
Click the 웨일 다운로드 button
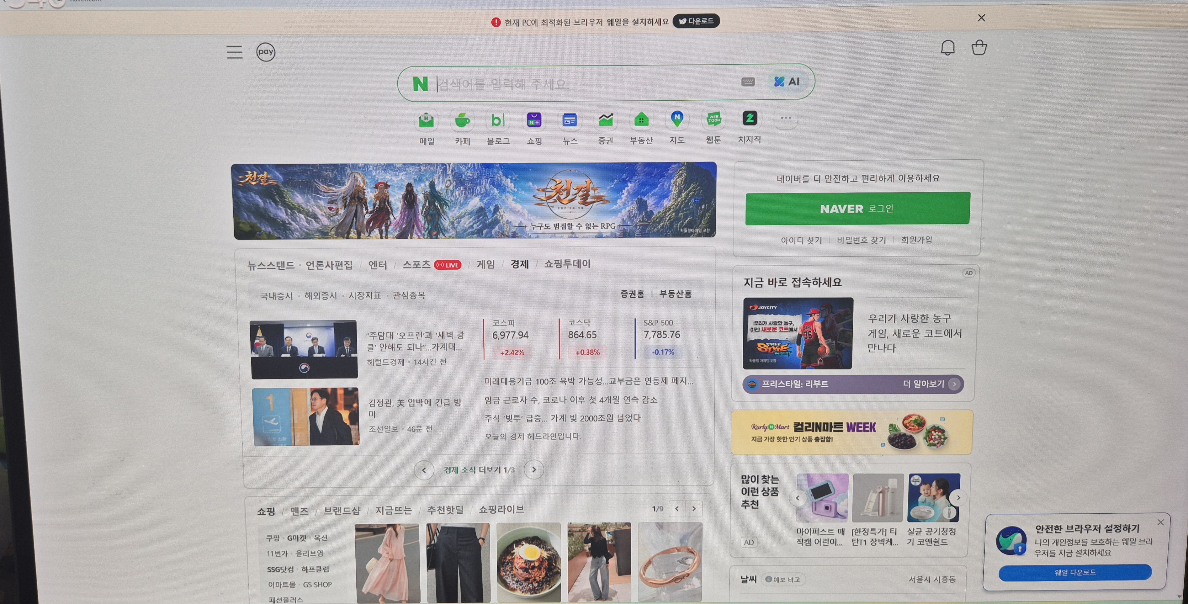coord(1075,572)
